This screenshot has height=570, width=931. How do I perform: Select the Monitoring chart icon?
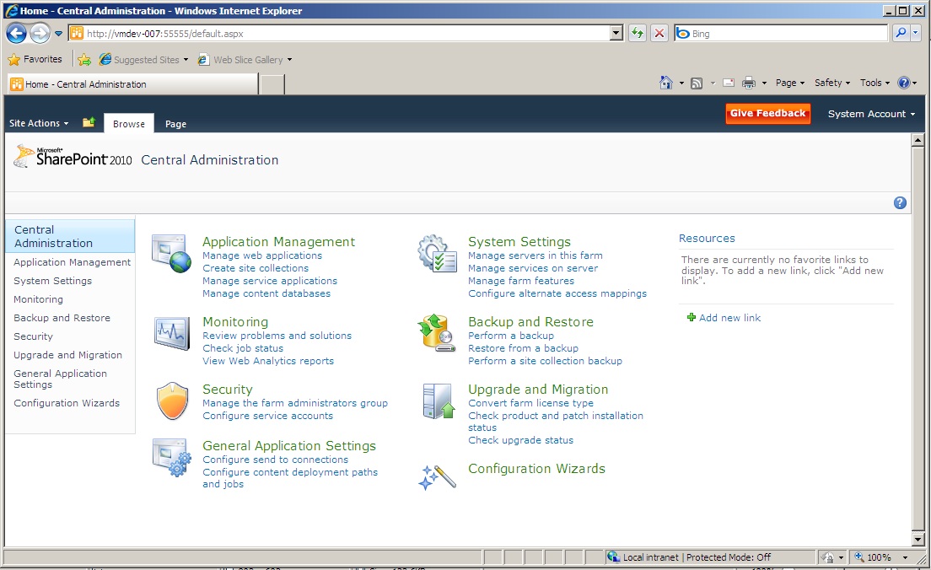pos(172,334)
